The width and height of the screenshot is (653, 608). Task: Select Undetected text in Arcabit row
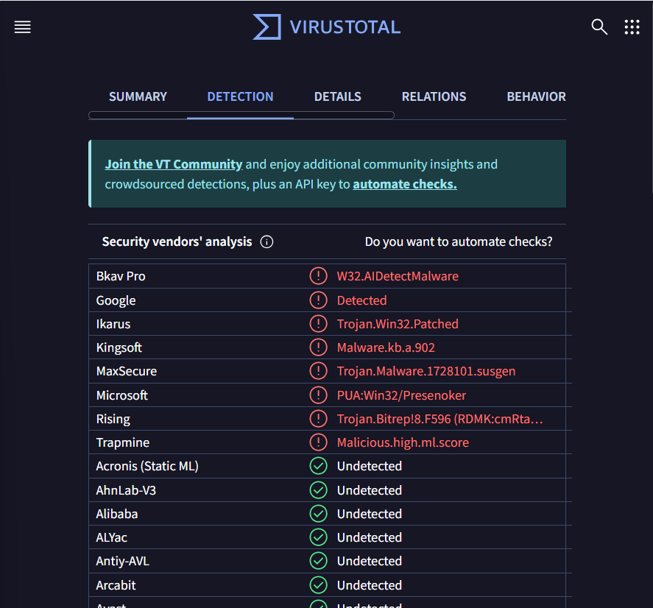pos(370,585)
